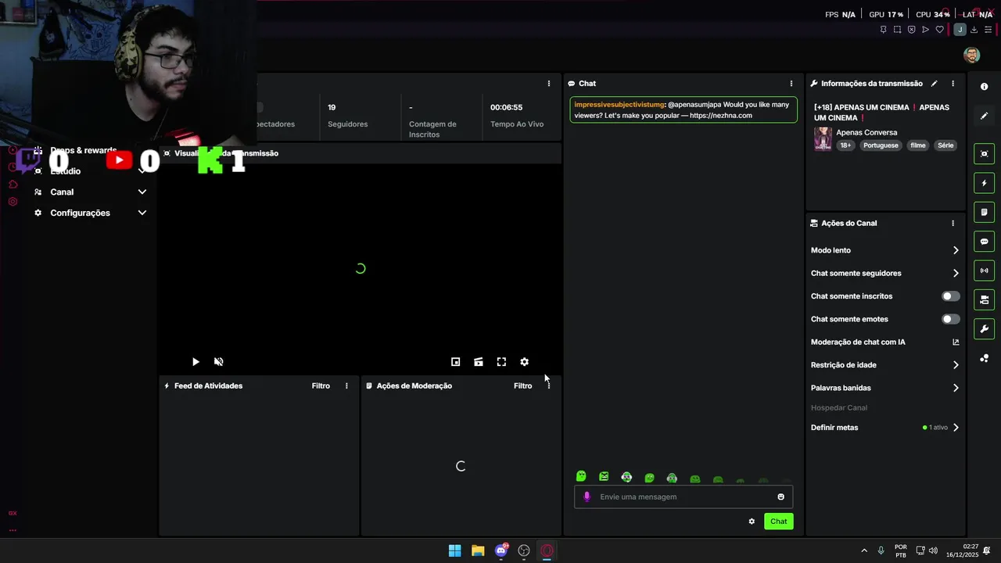Image resolution: width=1001 pixels, height=563 pixels.
Task: Play the stream preview video
Action: coord(196,362)
